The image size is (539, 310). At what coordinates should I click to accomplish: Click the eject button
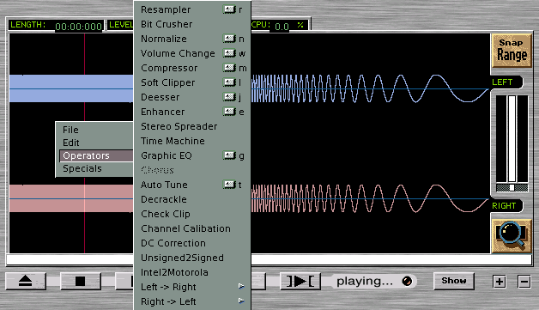26,281
